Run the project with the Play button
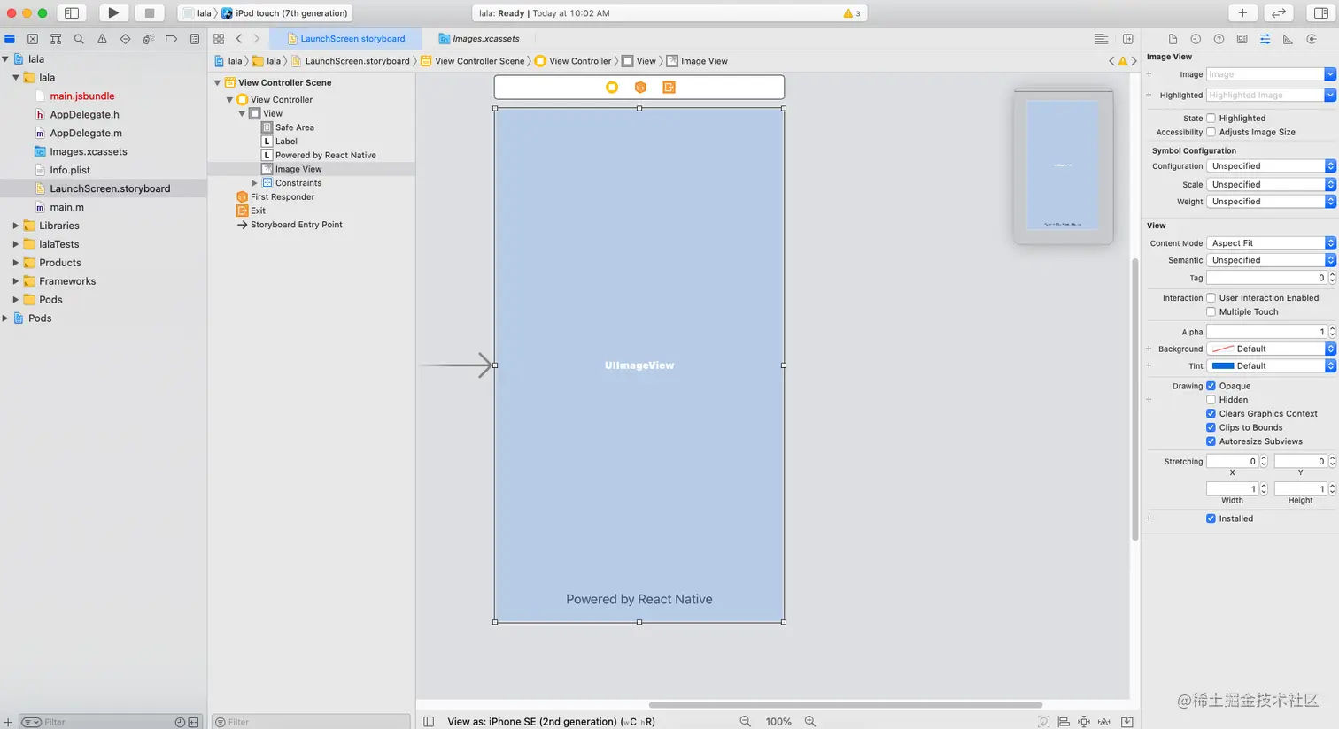This screenshot has width=1339, height=729. (113, 13)
